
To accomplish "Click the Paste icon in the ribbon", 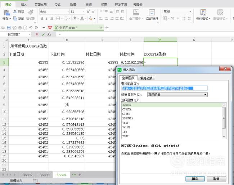I will [x=6, y=13].
